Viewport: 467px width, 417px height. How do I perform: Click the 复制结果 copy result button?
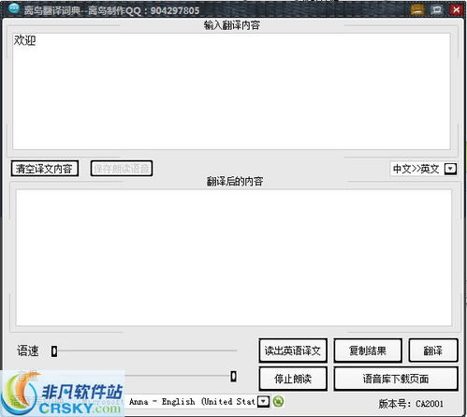point(368,350)
